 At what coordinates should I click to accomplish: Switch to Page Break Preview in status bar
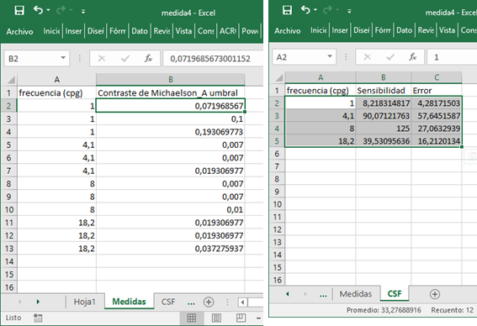241,318
